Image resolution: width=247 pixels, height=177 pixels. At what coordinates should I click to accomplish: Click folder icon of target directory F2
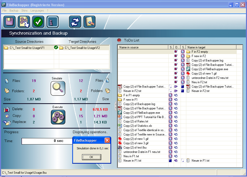tap(61, 48)
